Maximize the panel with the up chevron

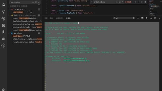point(151,18)
